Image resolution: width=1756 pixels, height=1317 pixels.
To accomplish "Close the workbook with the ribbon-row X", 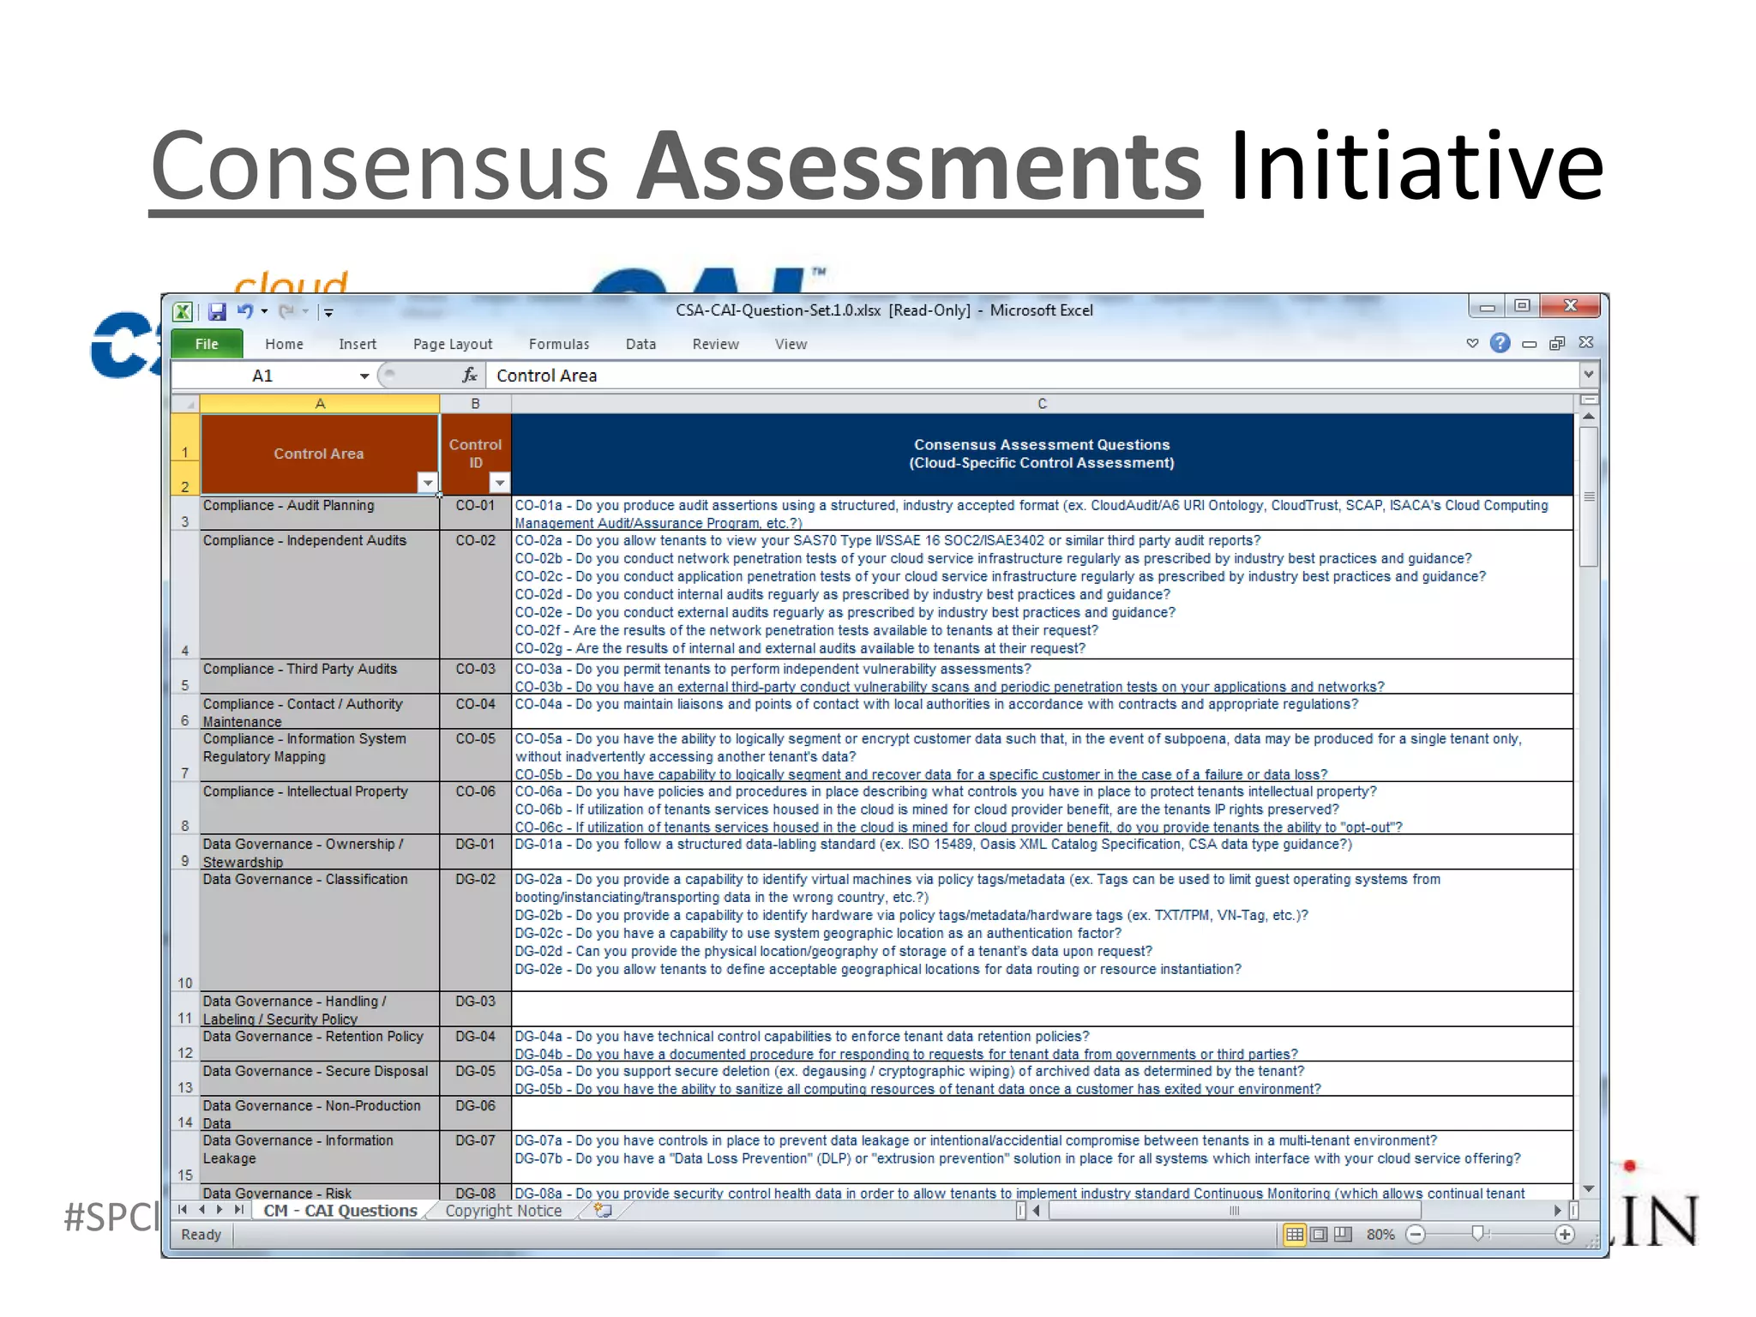I will click(1585, 342).
